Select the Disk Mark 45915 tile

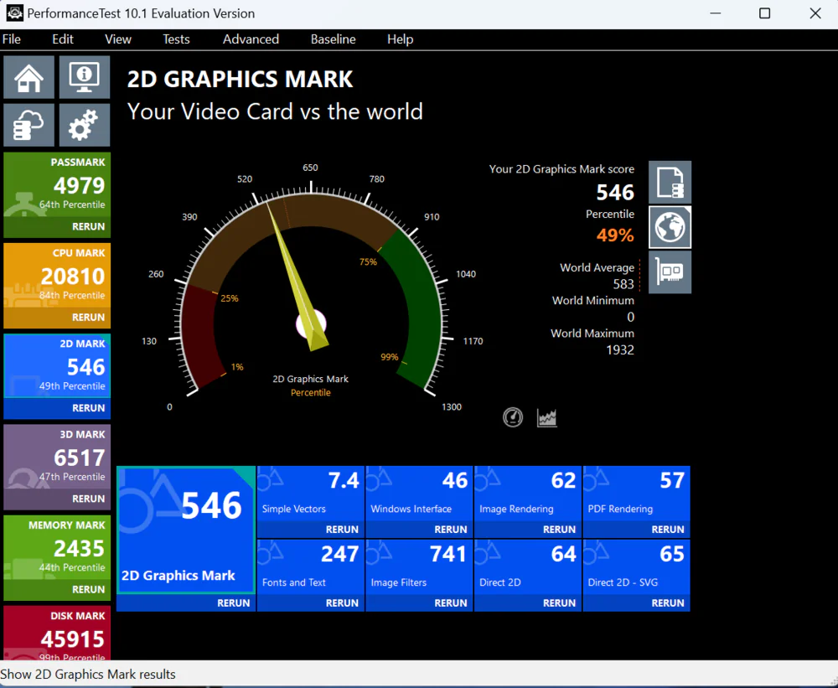[57, 633]
